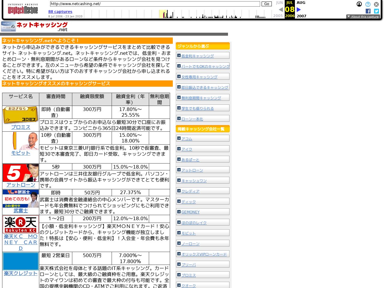Screen dimensions: 384x288
Task: Click the 楽天 Rakuten KC logo
Action: 21,224
